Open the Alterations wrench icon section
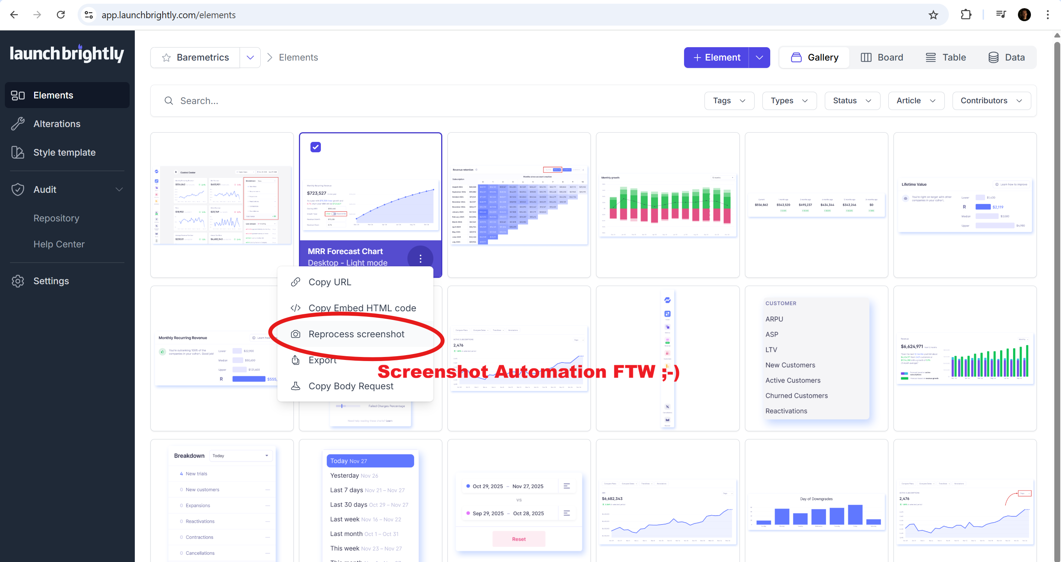 [x=18, y=124]
